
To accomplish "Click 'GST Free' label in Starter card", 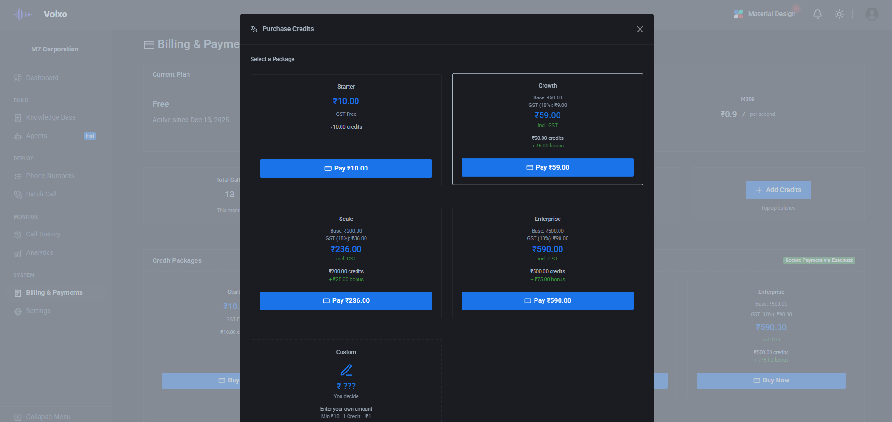I will pos(346,114).
